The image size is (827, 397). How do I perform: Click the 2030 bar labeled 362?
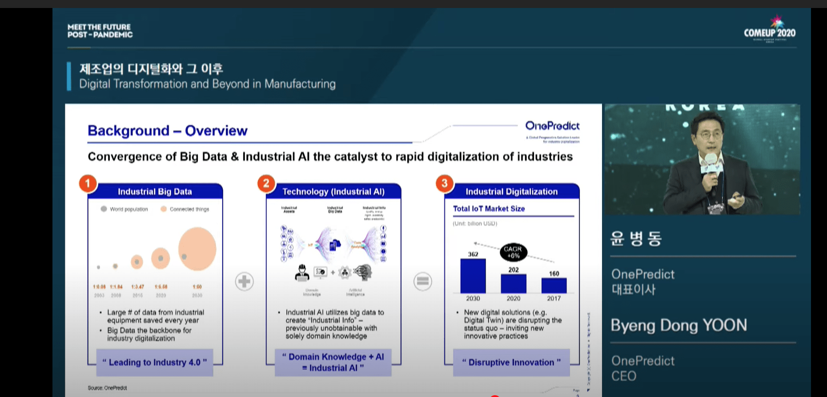tap(473, 276)
